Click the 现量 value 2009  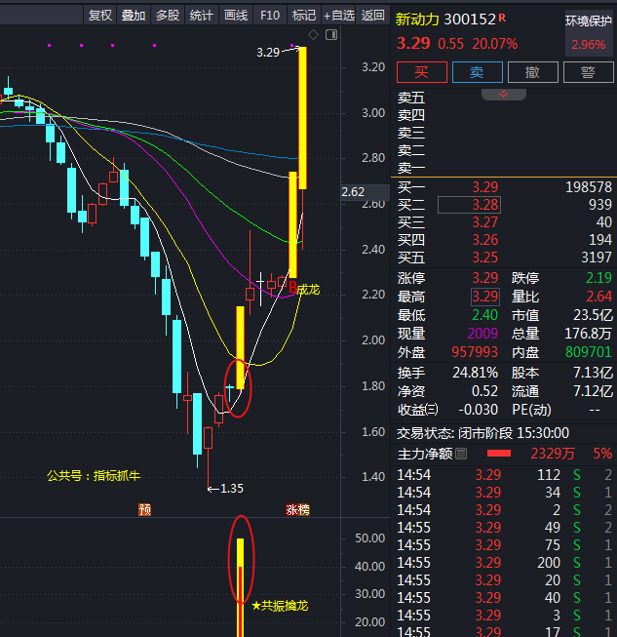482,334
